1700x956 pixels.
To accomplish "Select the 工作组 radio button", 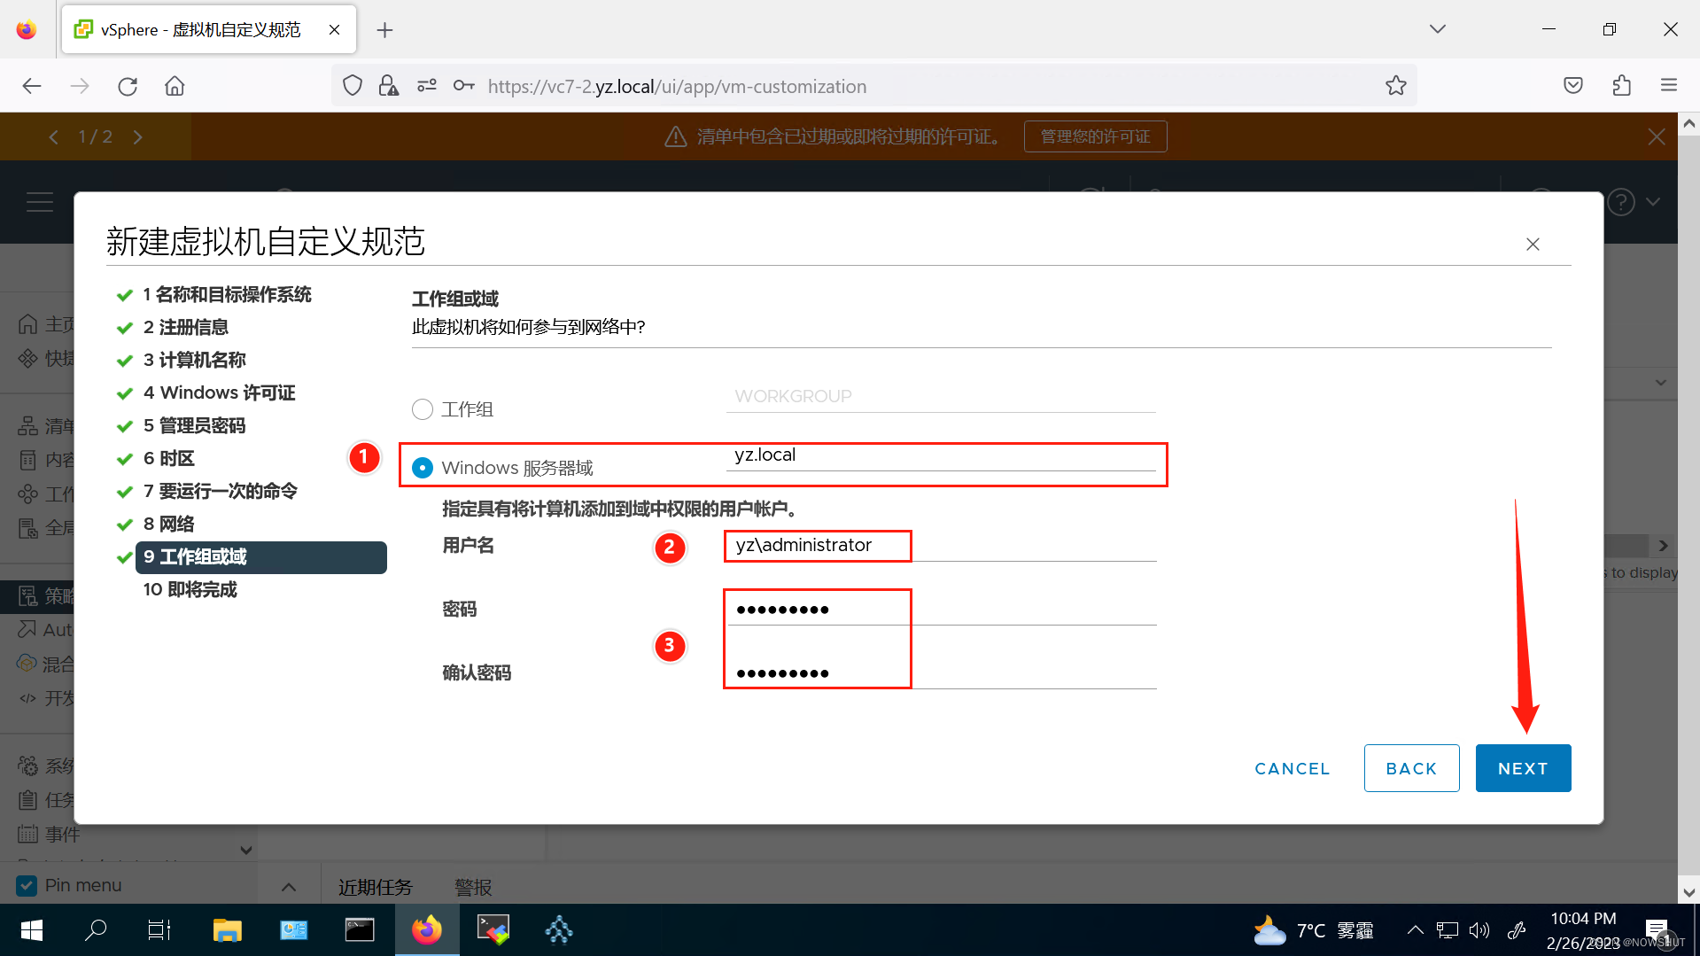I will 423,408.
